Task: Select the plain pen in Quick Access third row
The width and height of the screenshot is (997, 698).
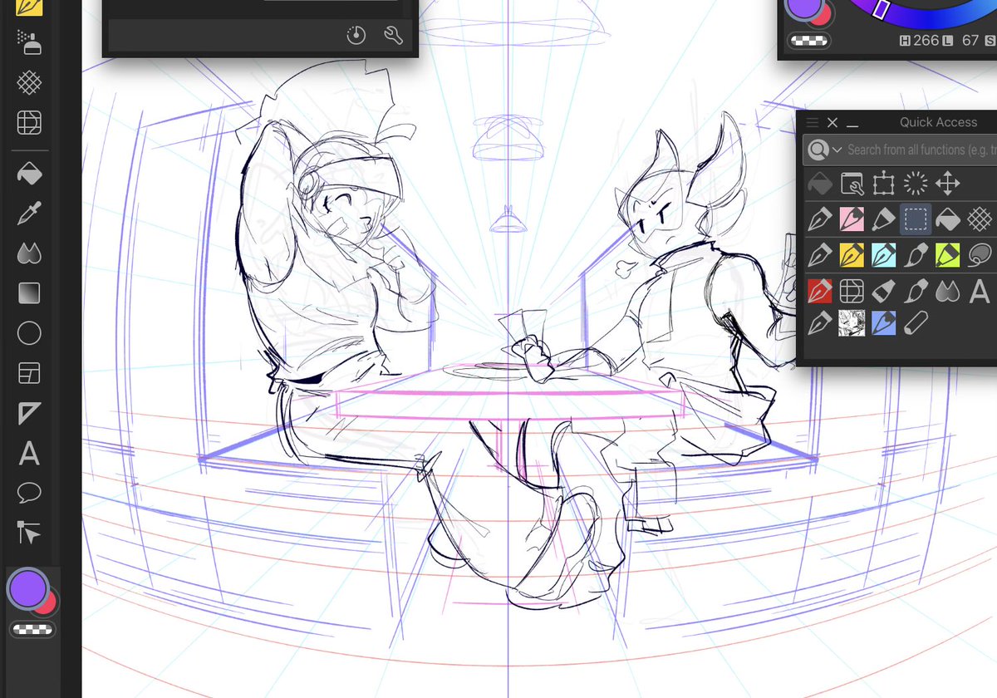Action: point(821,254)
